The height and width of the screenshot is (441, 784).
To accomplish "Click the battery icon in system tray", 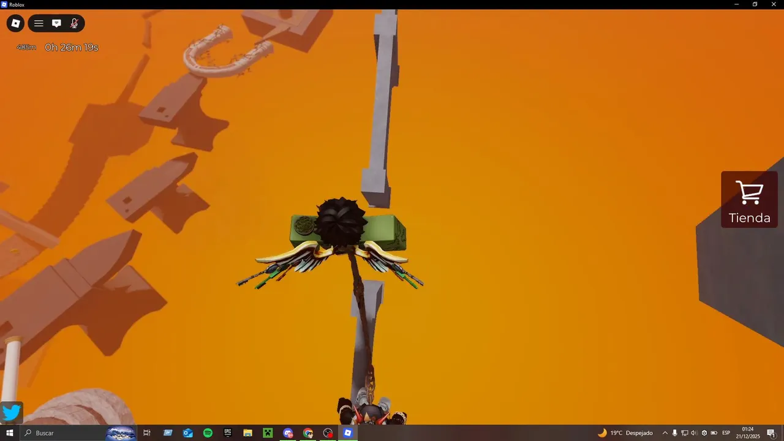I will pyautogui.click(x=714, y=433).
